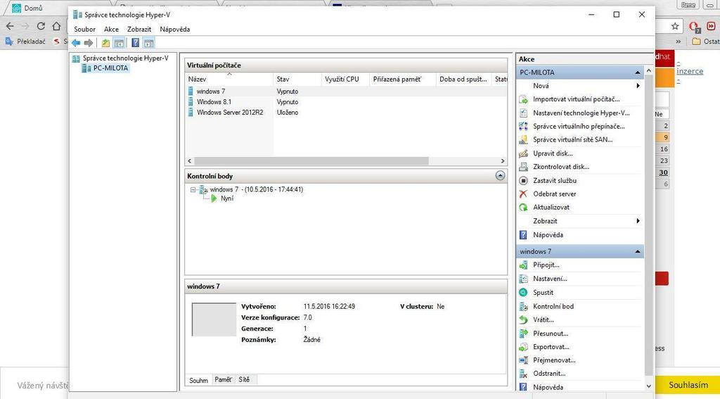The width and height of the screenshot is (720, 399).
Task: Click the Kontrolní bod checkpoint icon
Action: 523,306
